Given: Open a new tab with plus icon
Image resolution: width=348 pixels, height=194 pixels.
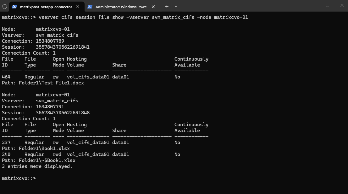Looking at the screenshot, I should click(x=167, y=6).
